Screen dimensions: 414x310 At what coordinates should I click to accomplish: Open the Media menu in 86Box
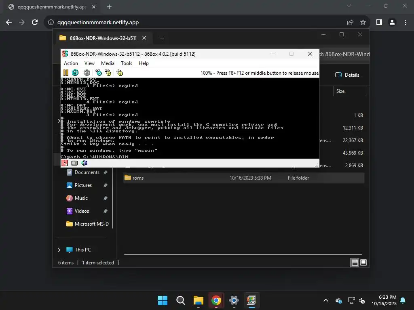tap(108, 63)
